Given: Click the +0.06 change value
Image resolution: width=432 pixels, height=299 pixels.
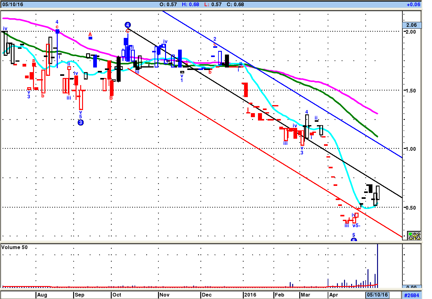Looking at the screenshot, I should coord(413,4).
